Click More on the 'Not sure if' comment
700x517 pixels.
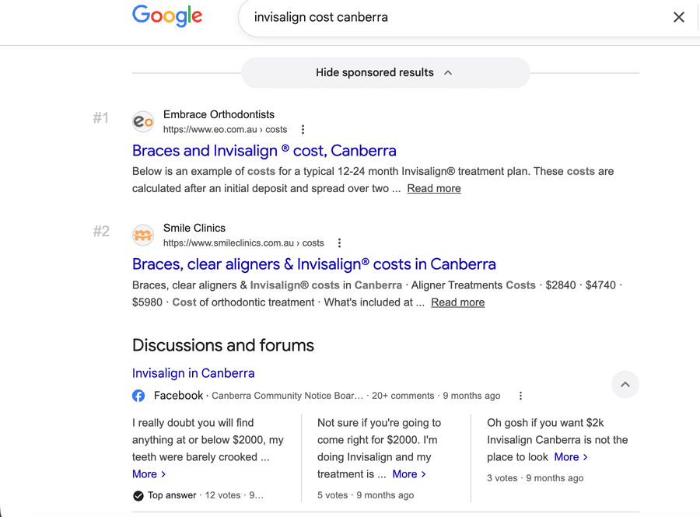tap(409, 474)
